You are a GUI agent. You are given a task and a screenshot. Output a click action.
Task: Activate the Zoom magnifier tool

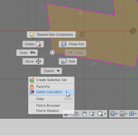tap(92, 114)
